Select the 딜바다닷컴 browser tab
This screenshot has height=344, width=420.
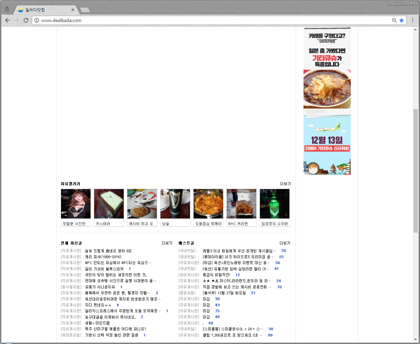43,10
